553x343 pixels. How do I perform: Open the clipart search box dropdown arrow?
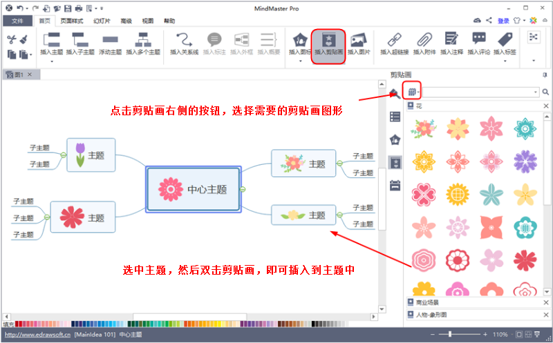[536, 92]
